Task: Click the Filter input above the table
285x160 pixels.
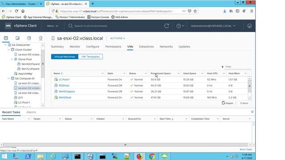Action: [x=238, y=67]
